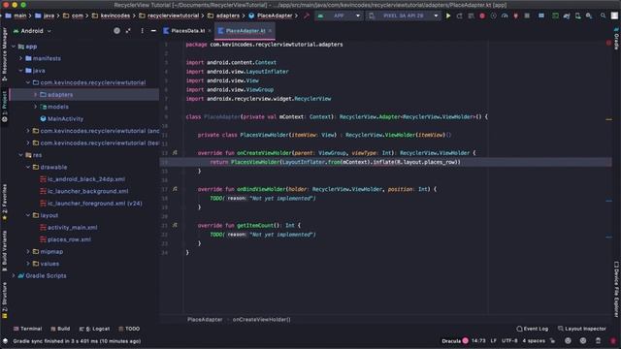
Task: Open the Pixel 3a API 29 device dropdown
Action: 404,16
